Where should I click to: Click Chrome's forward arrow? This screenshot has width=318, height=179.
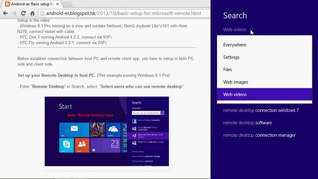[14, 13]
